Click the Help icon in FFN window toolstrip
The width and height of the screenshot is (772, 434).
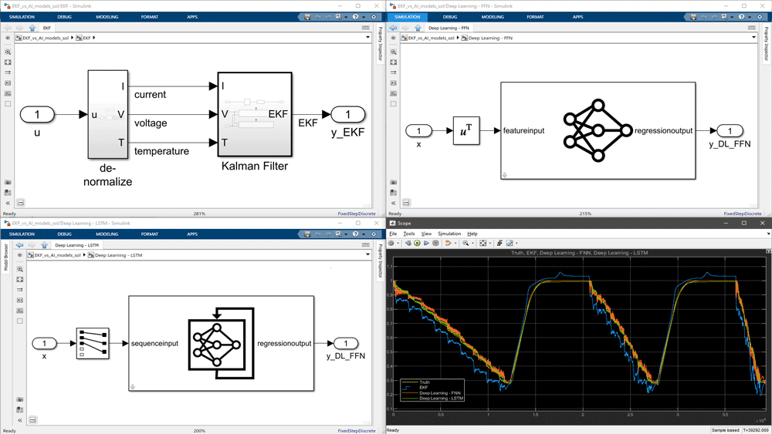[x=740, y=16]
